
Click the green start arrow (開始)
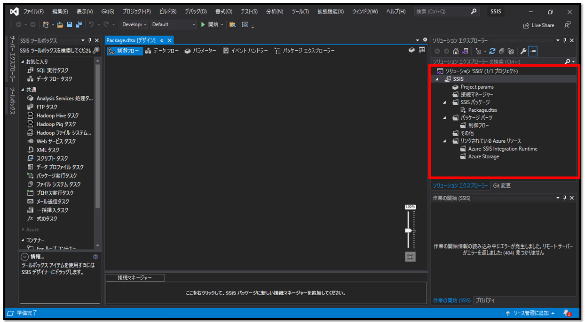pyautogui.click(x=203, y=24)
